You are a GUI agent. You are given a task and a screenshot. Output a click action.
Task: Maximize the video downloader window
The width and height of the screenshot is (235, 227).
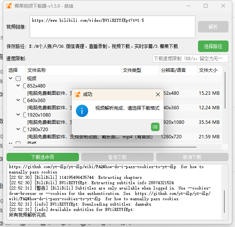(206, 6)
